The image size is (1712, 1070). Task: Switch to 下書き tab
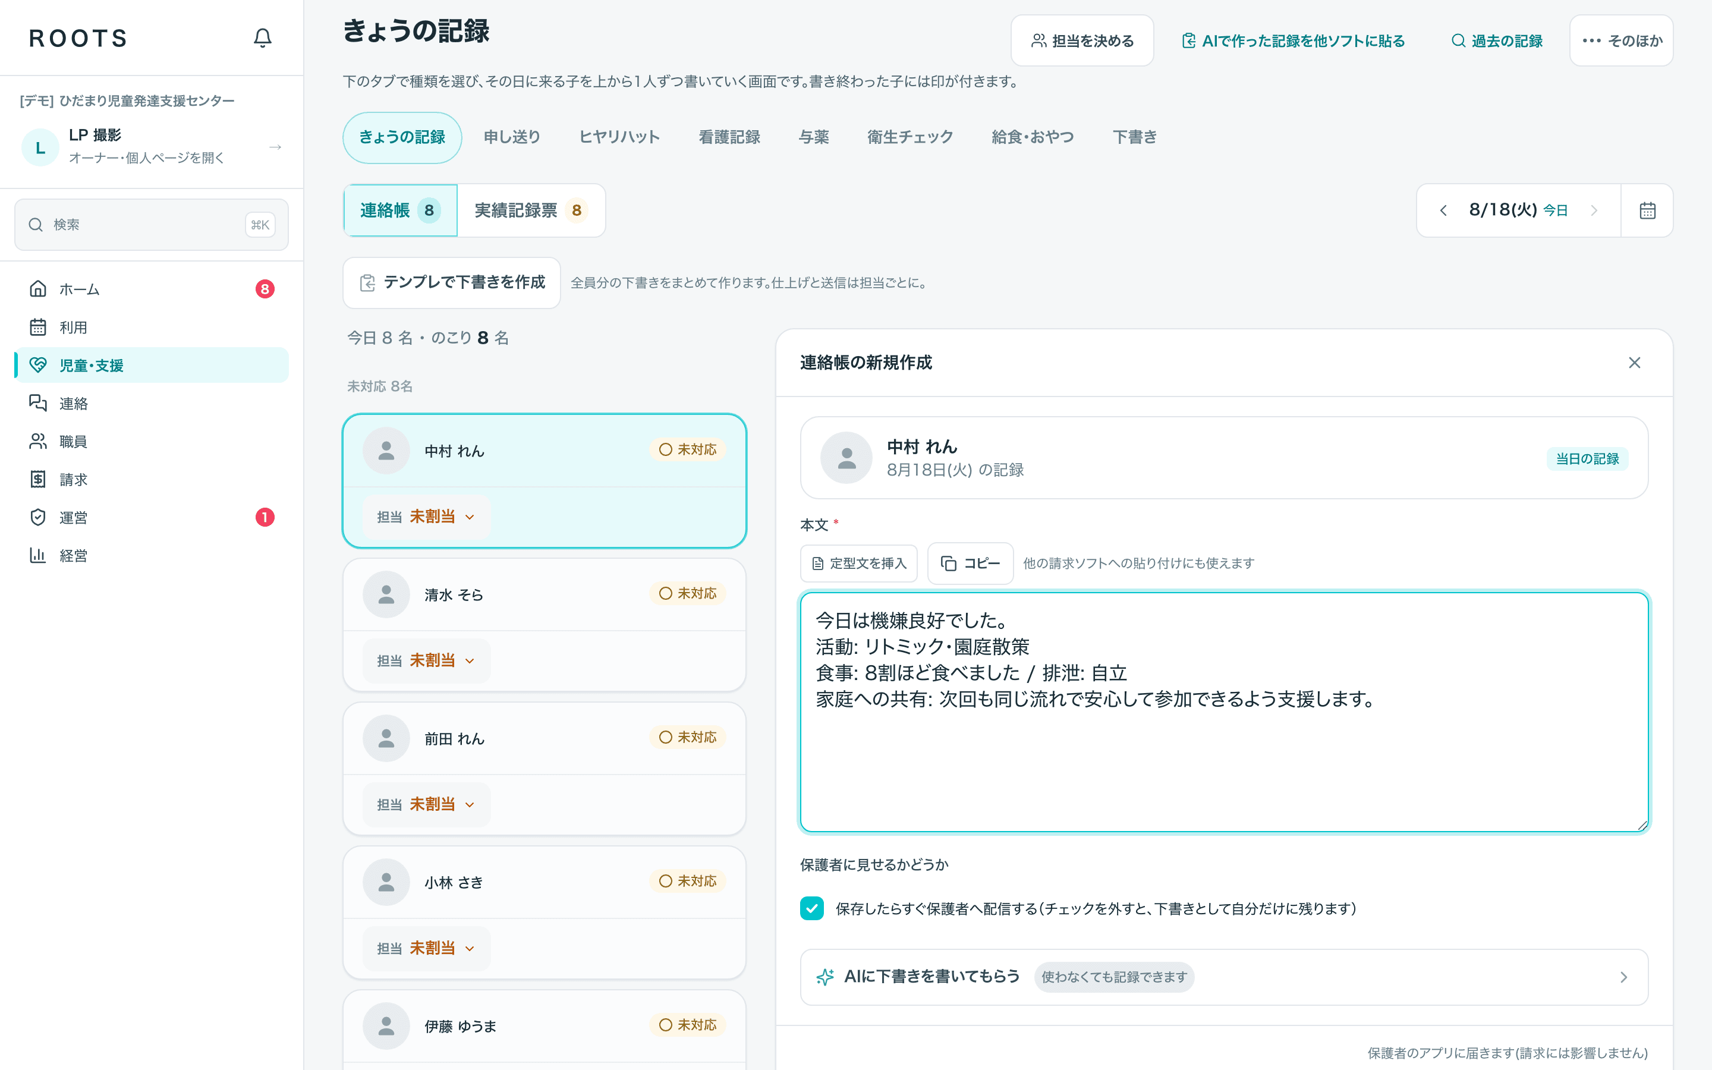1135,137
